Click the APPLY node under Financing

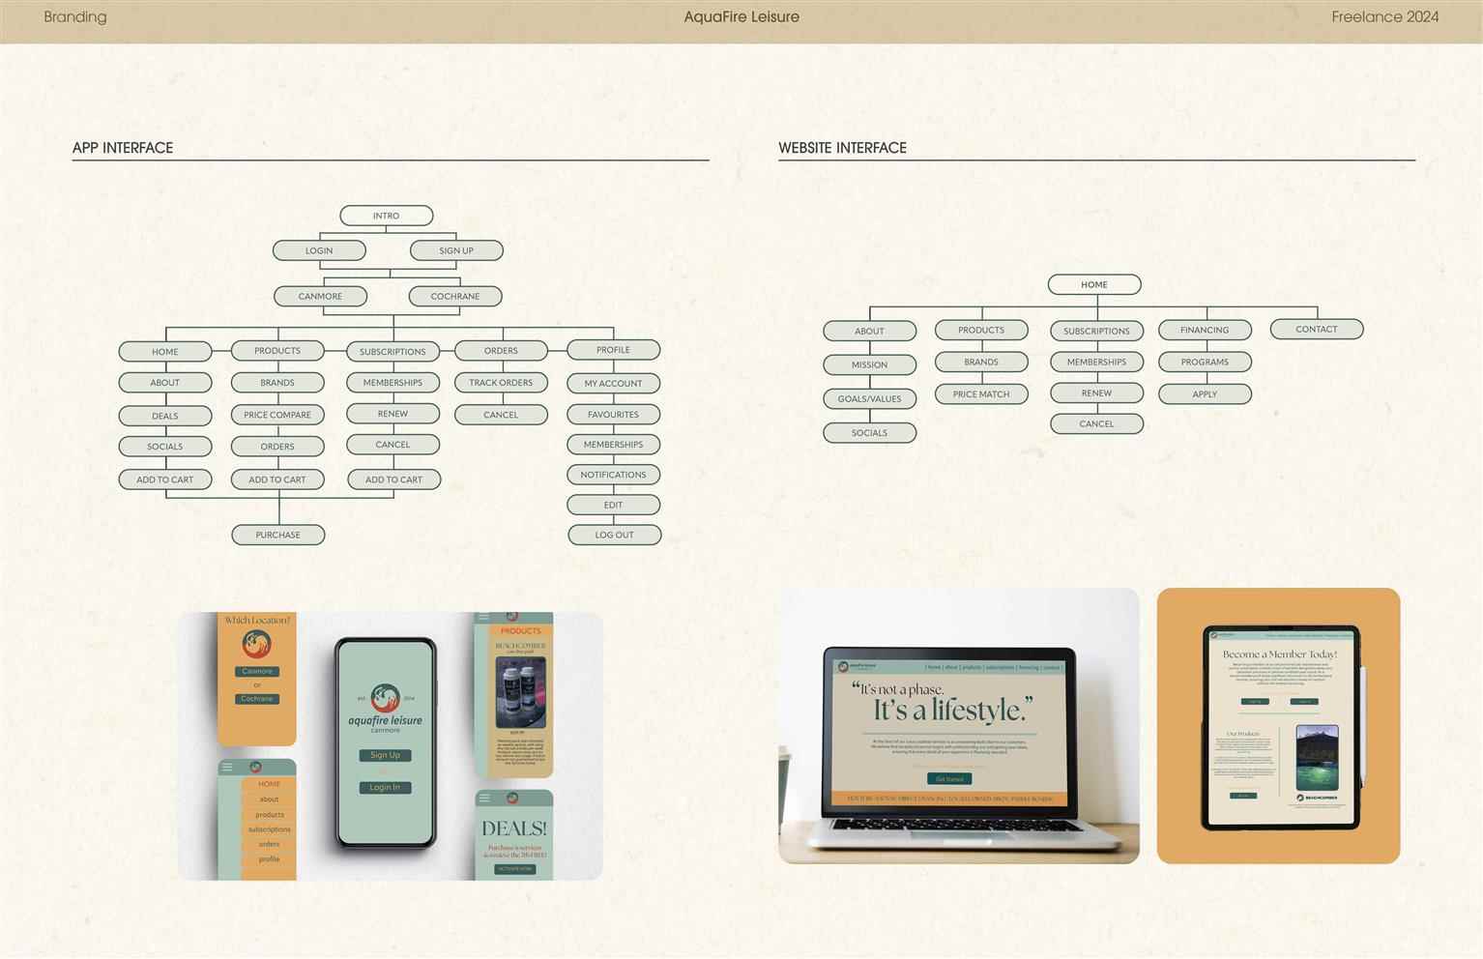pos(1205,394)
